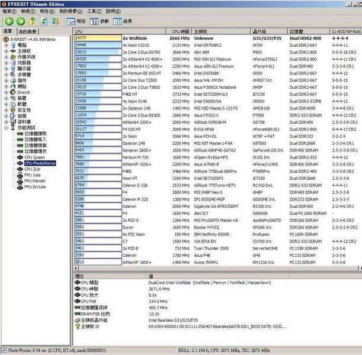Open the 檔案(F) menu
The image size is (362, 355).
[x=9, y=11]
